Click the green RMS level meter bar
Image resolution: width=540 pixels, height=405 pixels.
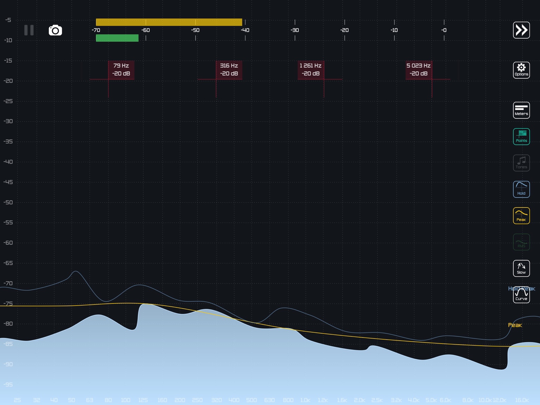pos(117,38)
